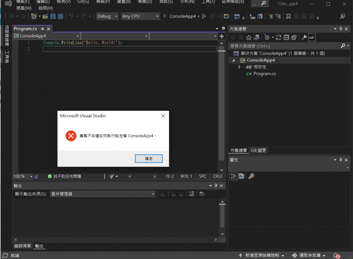353x259 pixels.
Task: Open the Any CPU platform dropdown
Action: [x=140, y=16]
